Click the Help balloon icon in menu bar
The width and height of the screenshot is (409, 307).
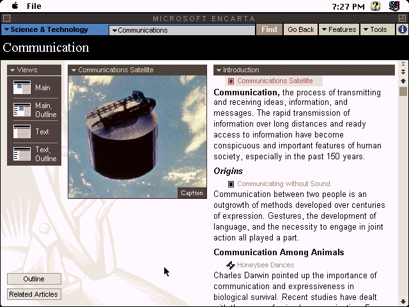(x=375, y=6)
